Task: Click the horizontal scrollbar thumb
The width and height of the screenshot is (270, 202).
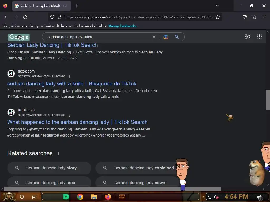Action: pos(113,189)
